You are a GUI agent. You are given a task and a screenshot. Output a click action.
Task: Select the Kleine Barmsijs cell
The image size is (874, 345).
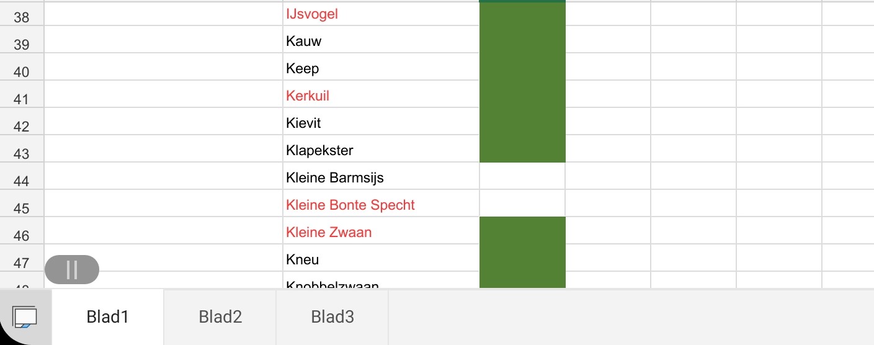tap(381, 177)
